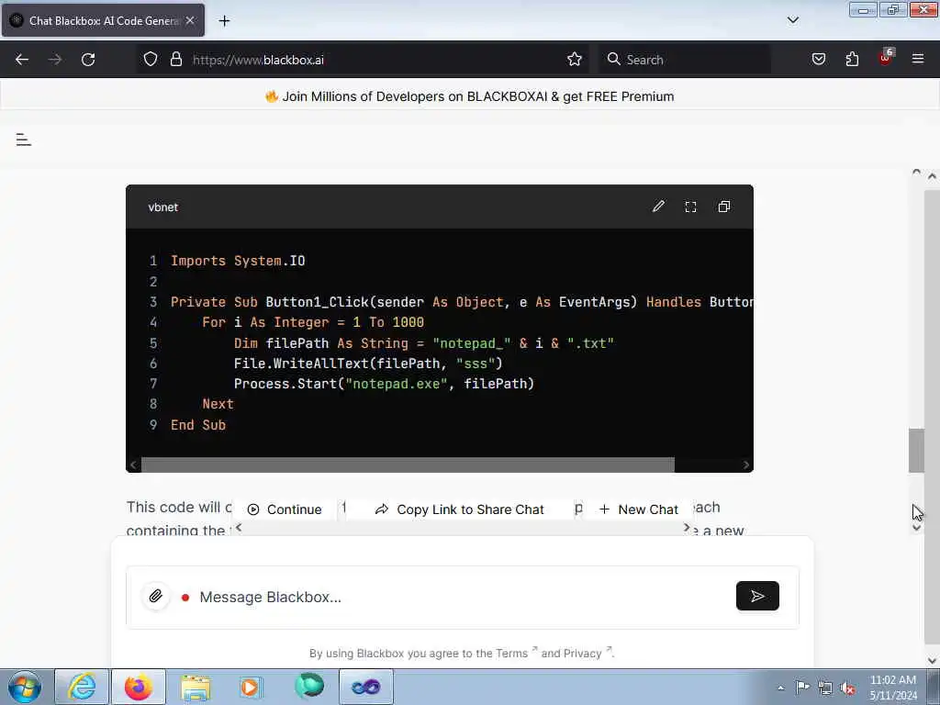Open Firefox from the taskbar
The image size is (940, 705).
click(139, 687)
